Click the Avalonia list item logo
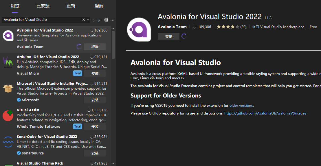The image size is (321, 166). click(8, 36)
